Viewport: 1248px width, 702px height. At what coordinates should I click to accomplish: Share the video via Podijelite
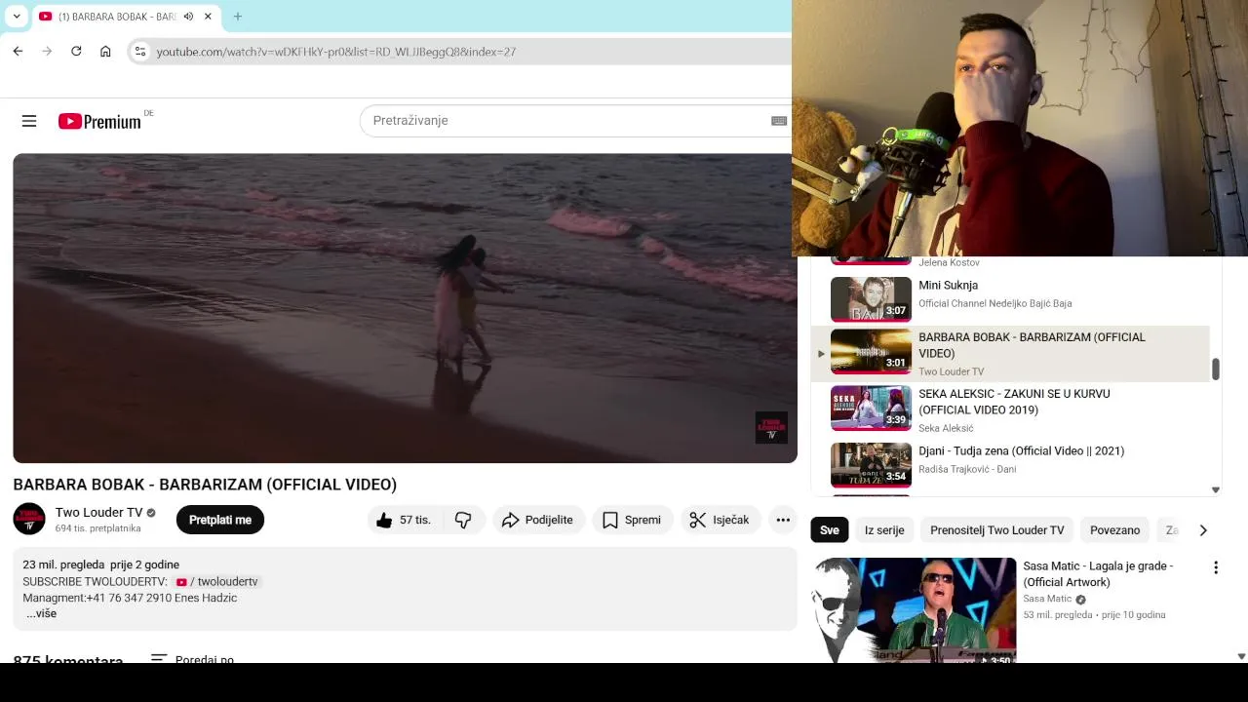tap(538, 520)
